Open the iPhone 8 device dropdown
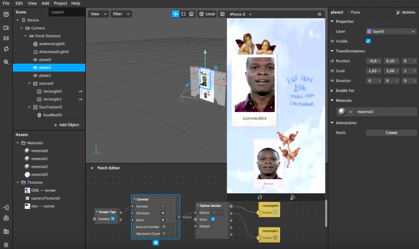The width and height of the screenshot is (419, 249). tap(241, 14)
